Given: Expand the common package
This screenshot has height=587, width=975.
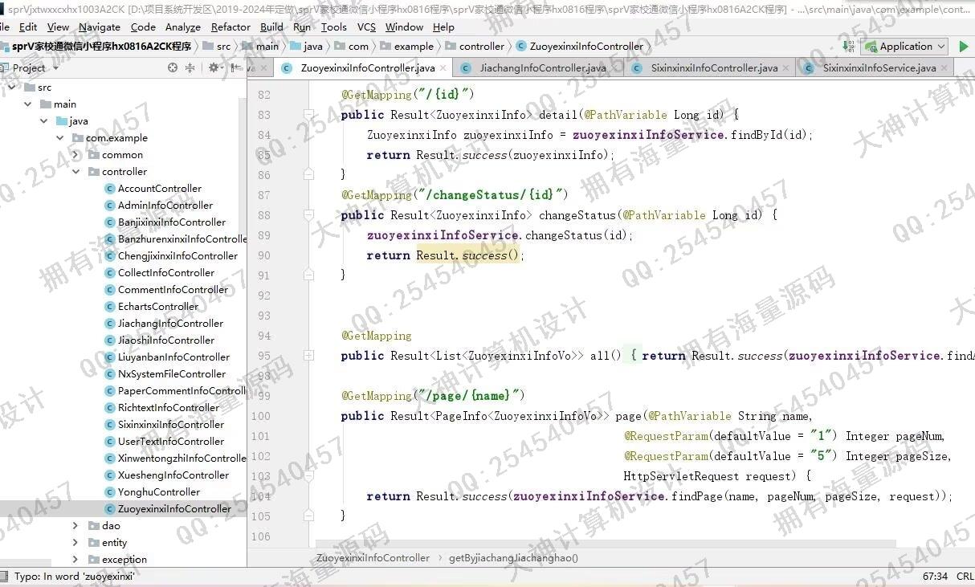Looking at the screenshot, I should 75,155.
